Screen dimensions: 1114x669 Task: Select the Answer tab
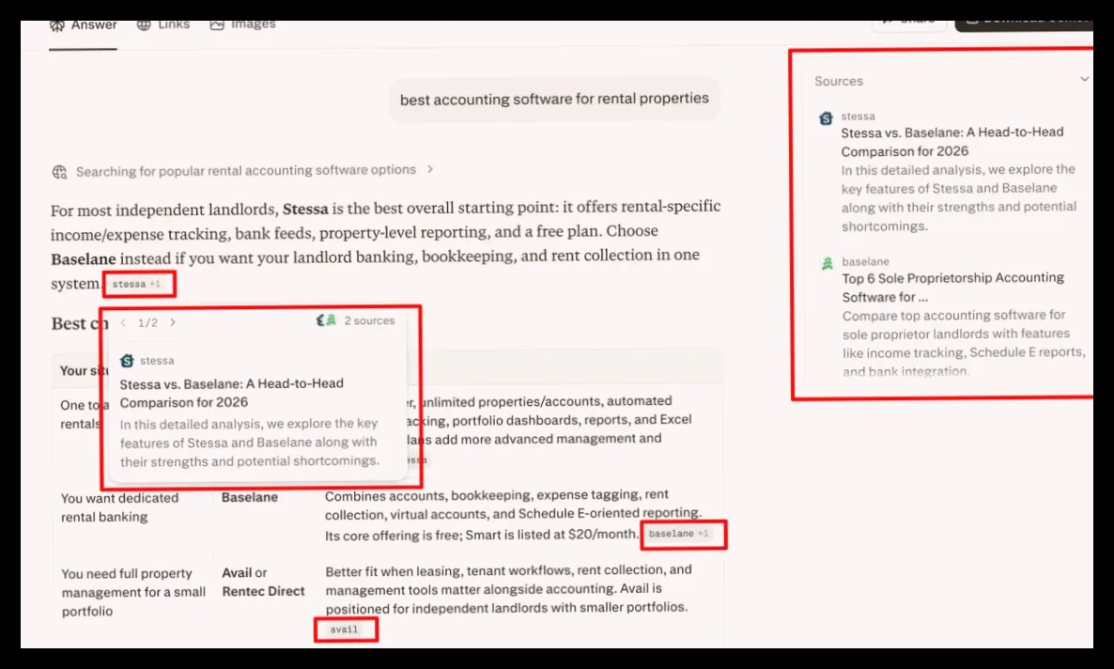tap(83, 25)
